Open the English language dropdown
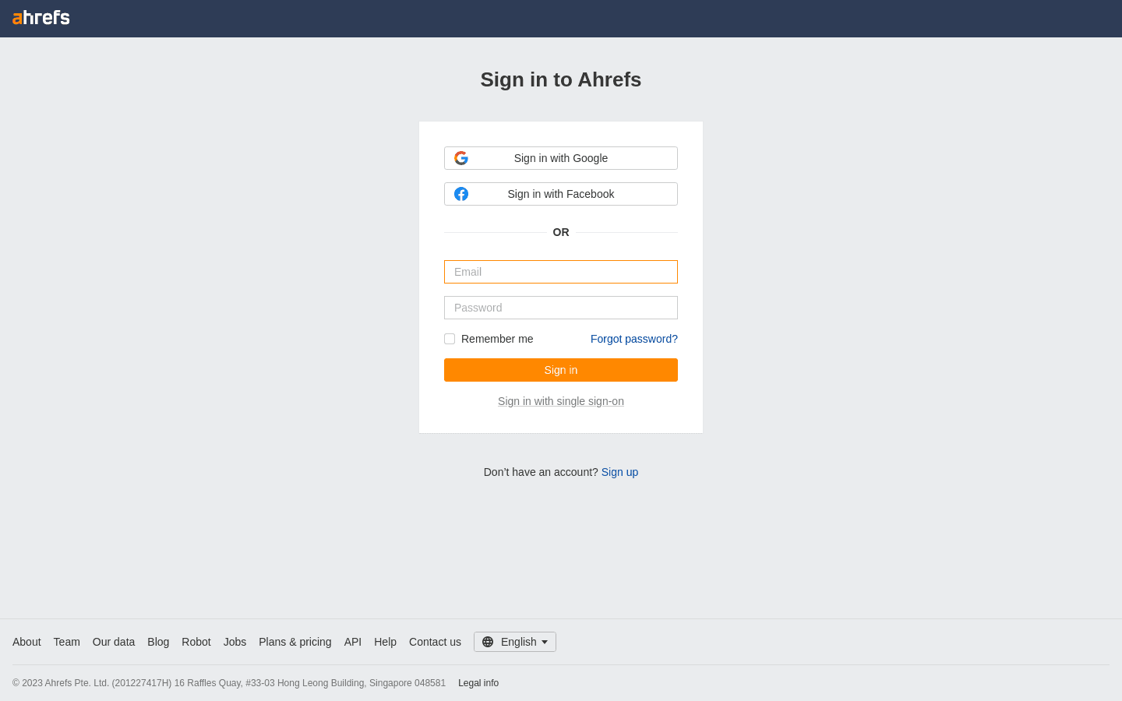1122x701 pixels. (515, 642)
